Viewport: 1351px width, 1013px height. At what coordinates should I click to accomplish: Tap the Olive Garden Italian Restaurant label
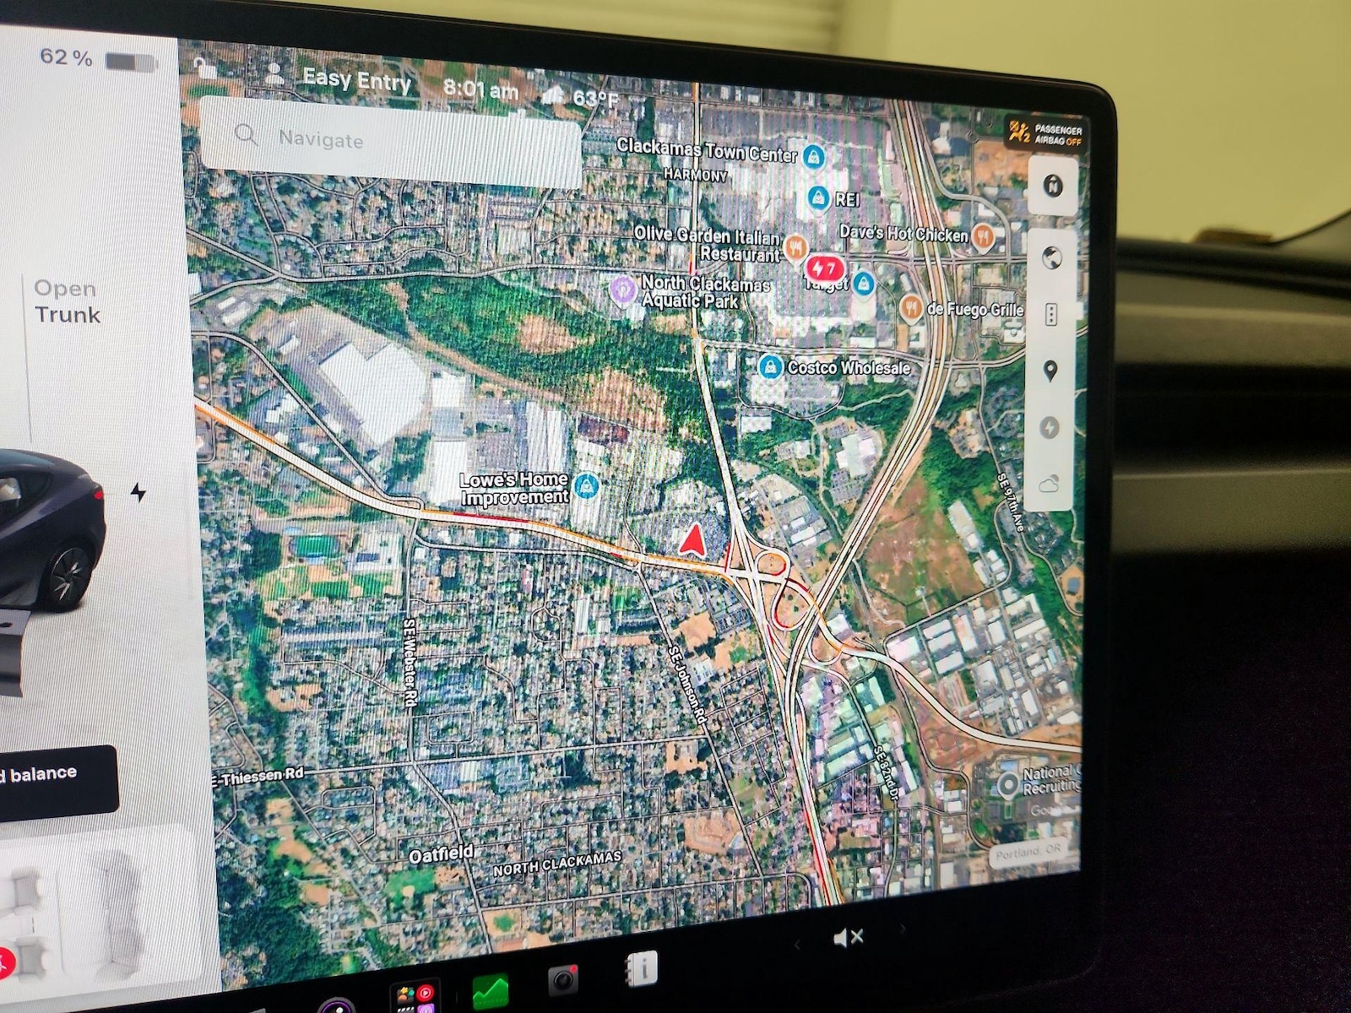pos(708,244)
